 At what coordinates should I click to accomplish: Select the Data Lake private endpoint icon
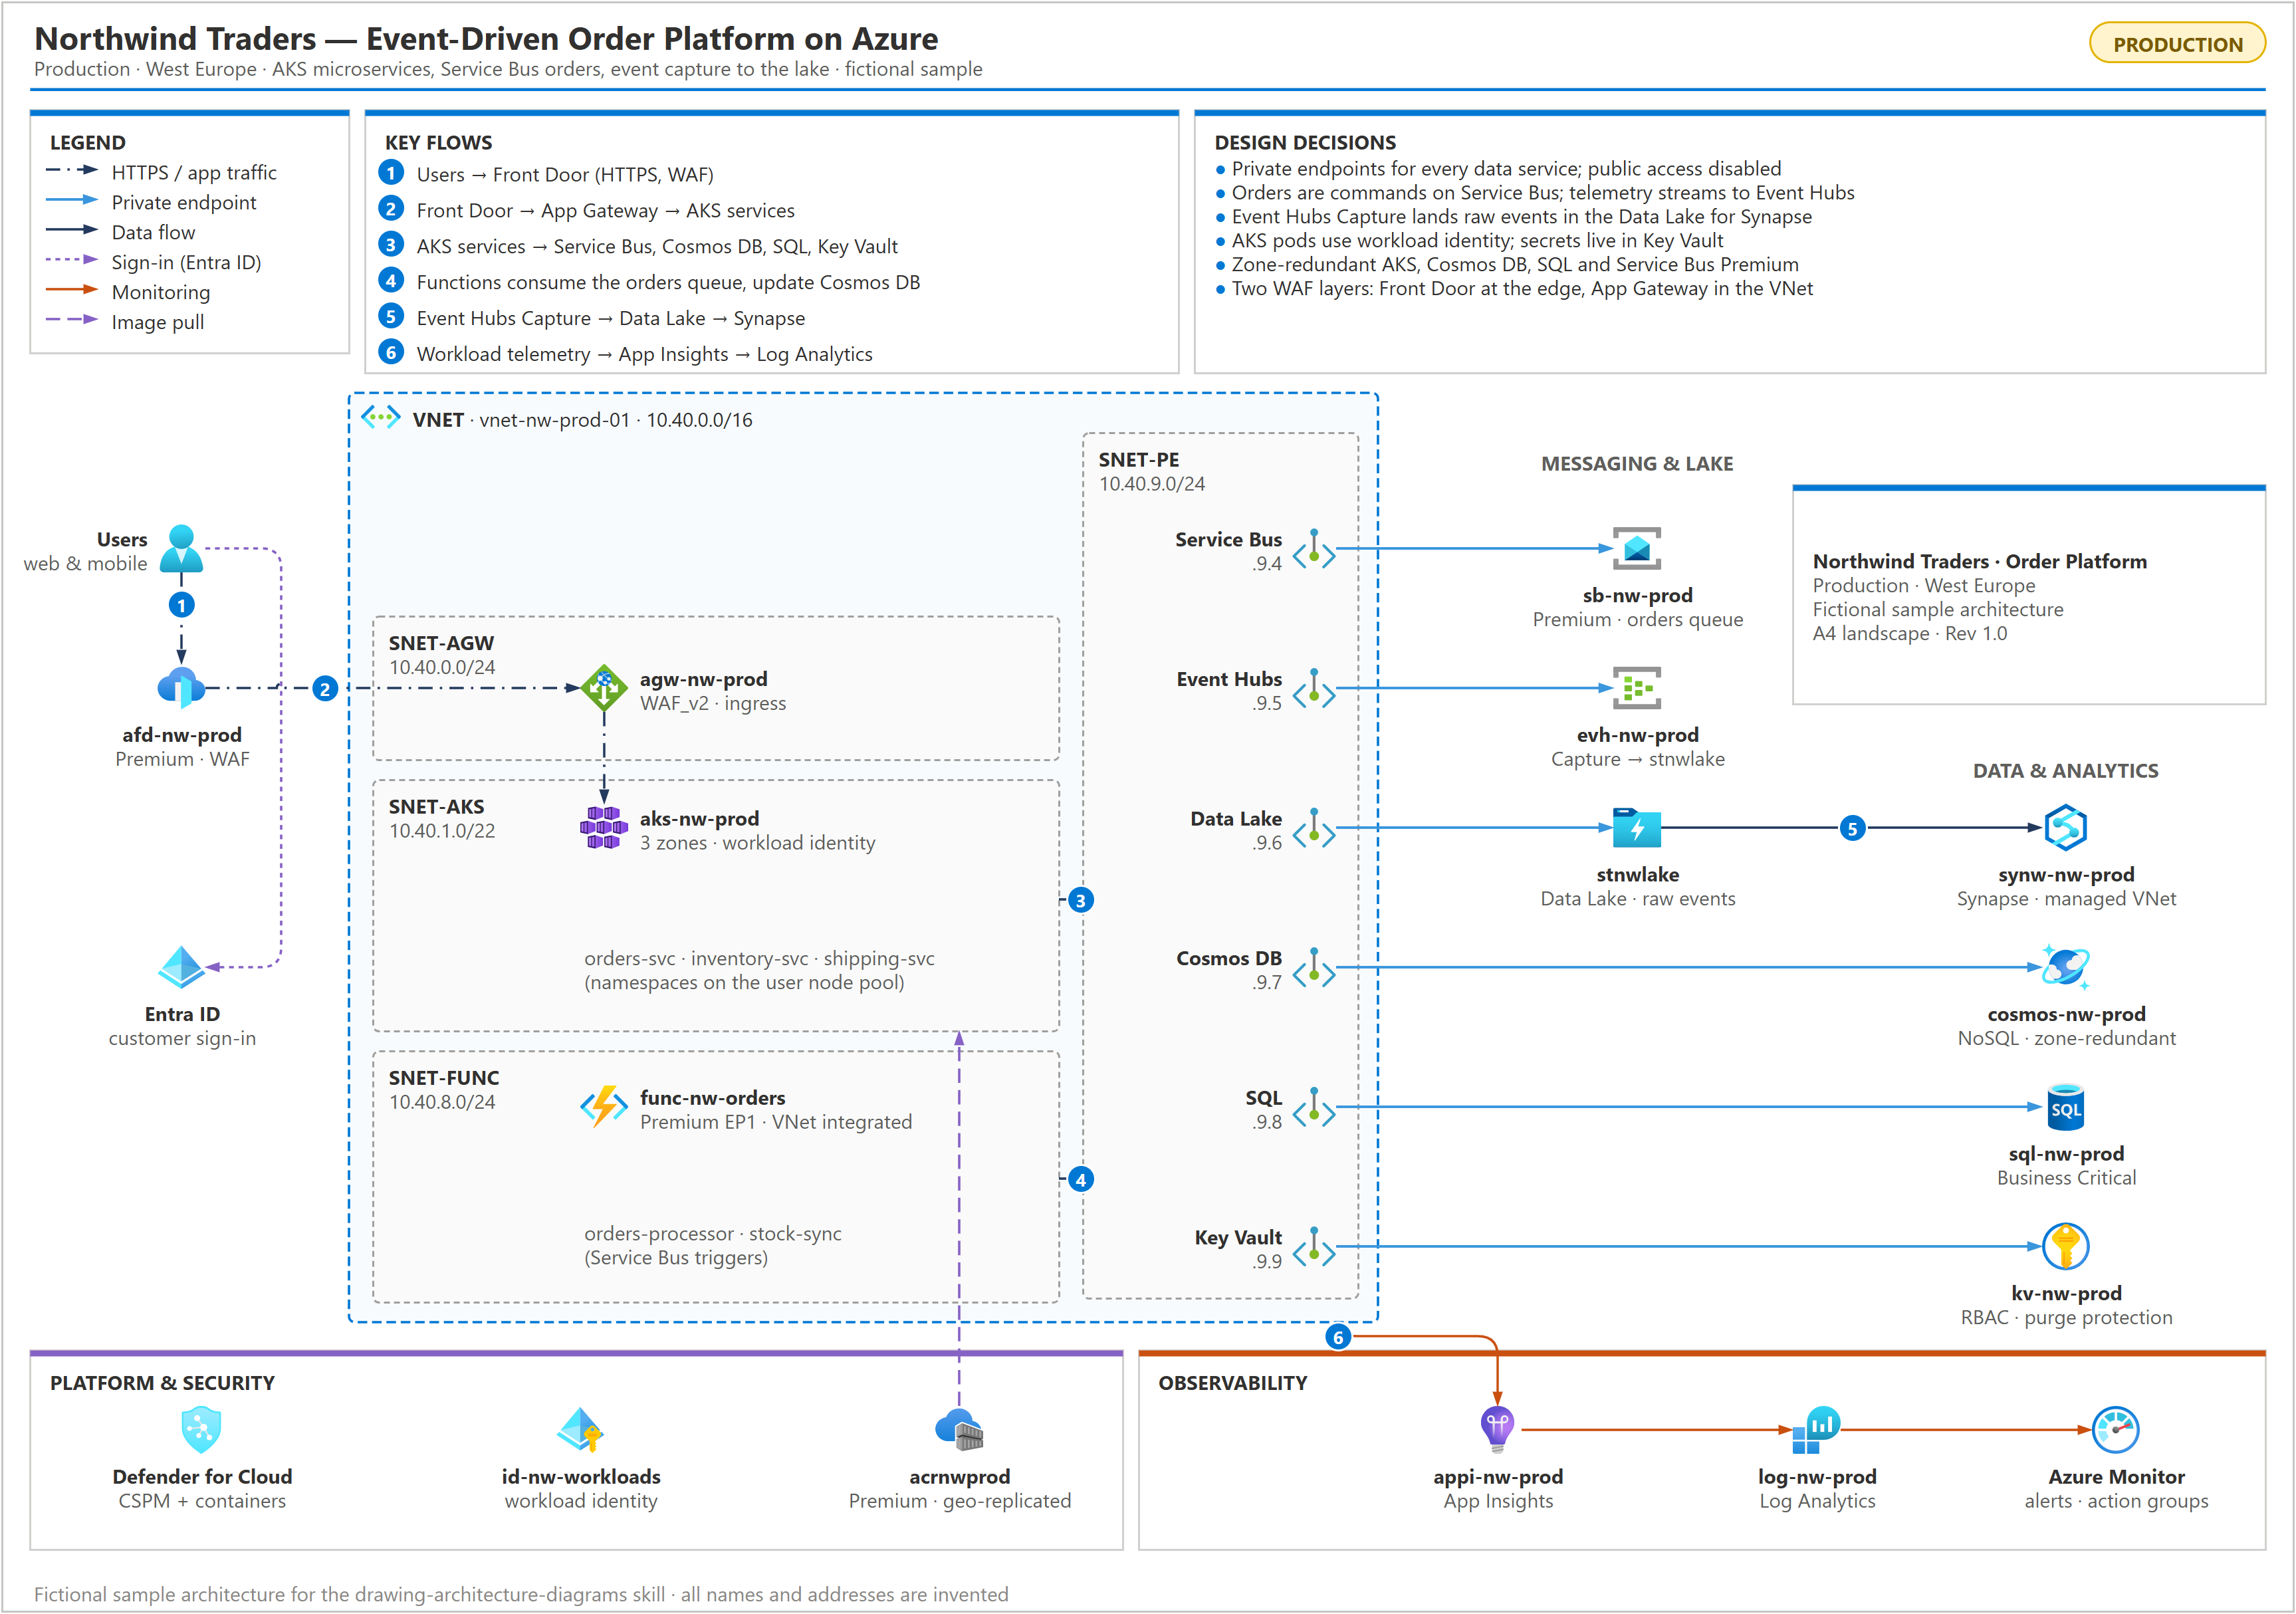click(x=1314, y=829)
